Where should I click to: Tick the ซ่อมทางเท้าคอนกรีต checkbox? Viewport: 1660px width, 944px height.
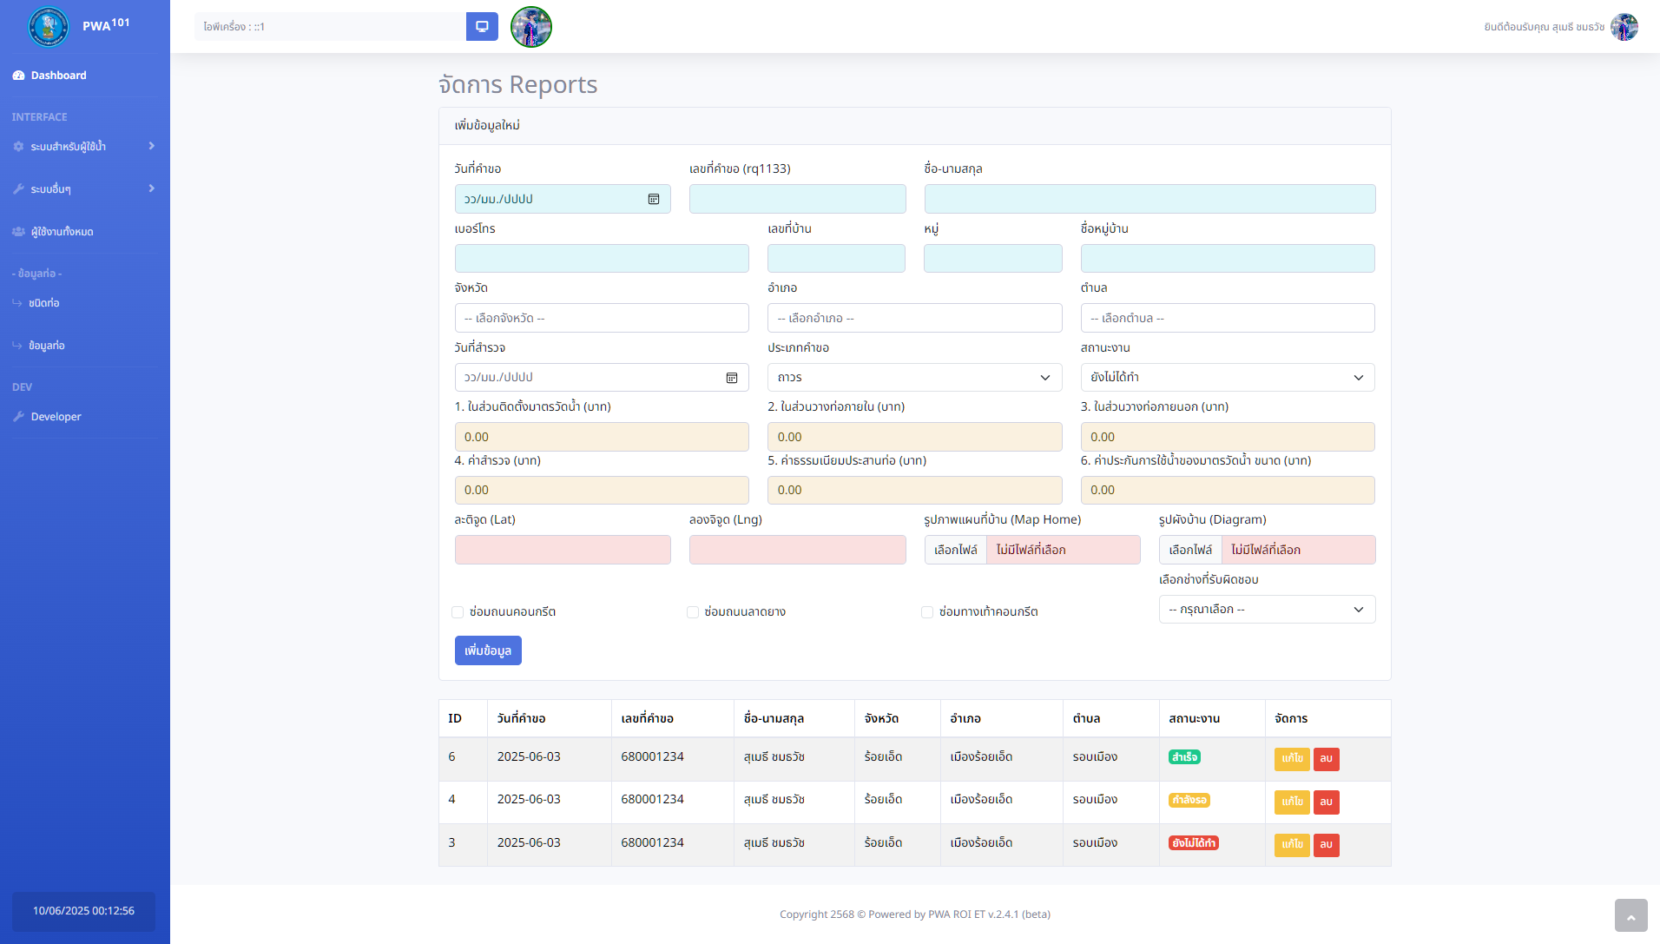tap(927, 612)
